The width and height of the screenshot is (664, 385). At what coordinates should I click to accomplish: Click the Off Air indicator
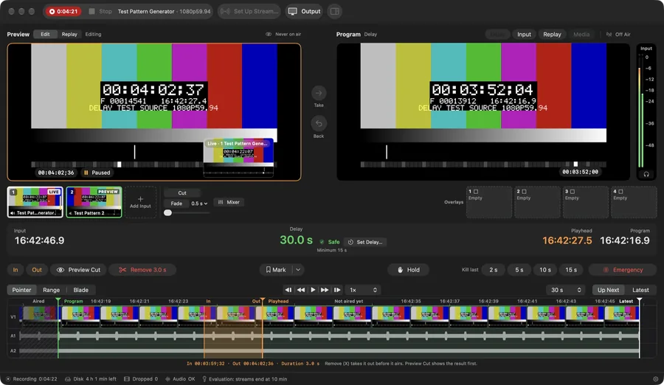point(618,35)
